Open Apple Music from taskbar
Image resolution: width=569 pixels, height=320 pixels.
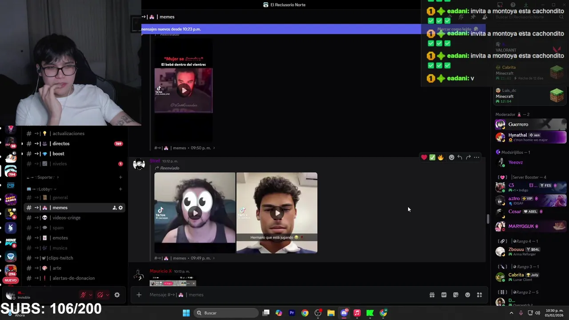[357, 313]
